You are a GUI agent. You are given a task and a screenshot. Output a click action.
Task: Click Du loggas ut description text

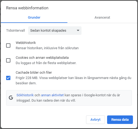tap(46, 63)
